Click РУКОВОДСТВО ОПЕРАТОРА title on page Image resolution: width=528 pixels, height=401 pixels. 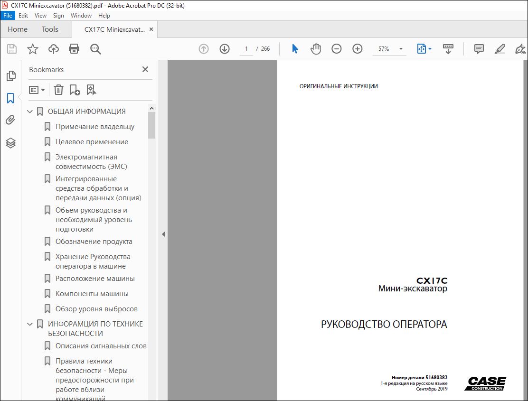tap(384, 324)
